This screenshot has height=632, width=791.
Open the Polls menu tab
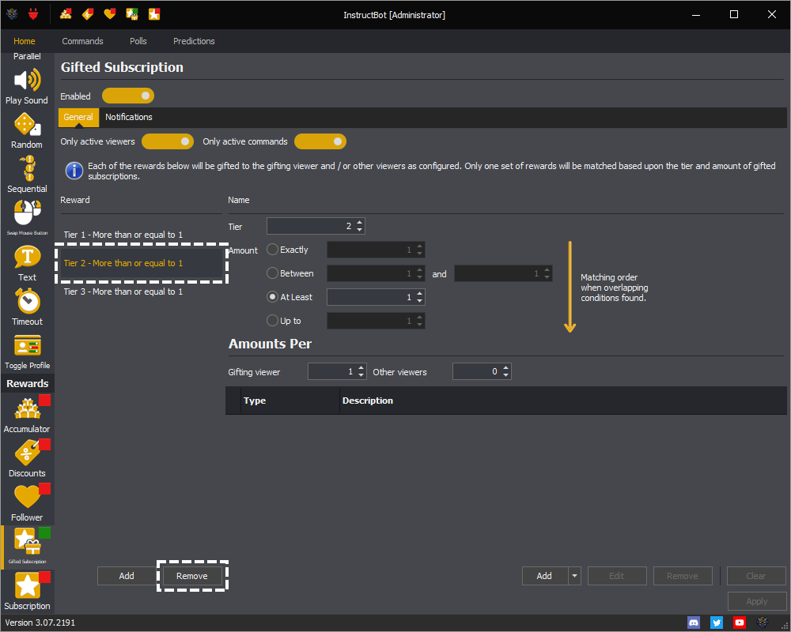[138, 41]
